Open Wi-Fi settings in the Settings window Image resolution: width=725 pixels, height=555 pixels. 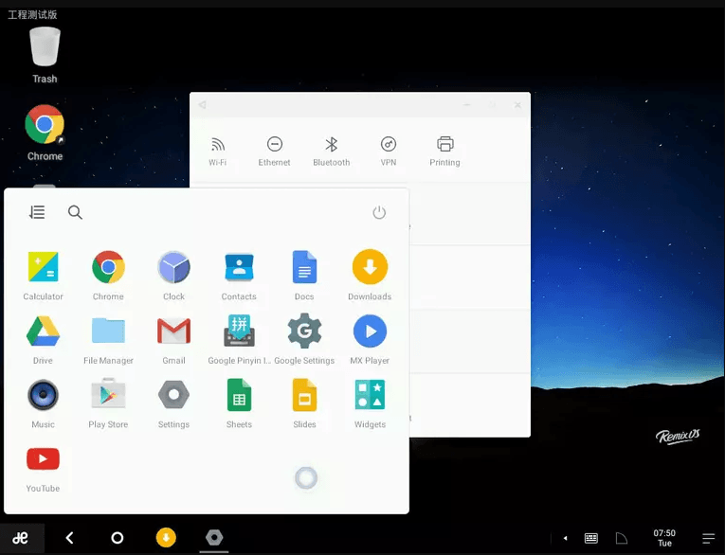[217, 152]
